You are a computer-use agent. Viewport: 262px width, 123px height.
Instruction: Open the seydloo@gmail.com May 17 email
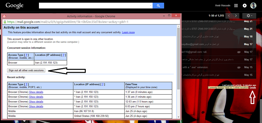(x=219, y=44)
